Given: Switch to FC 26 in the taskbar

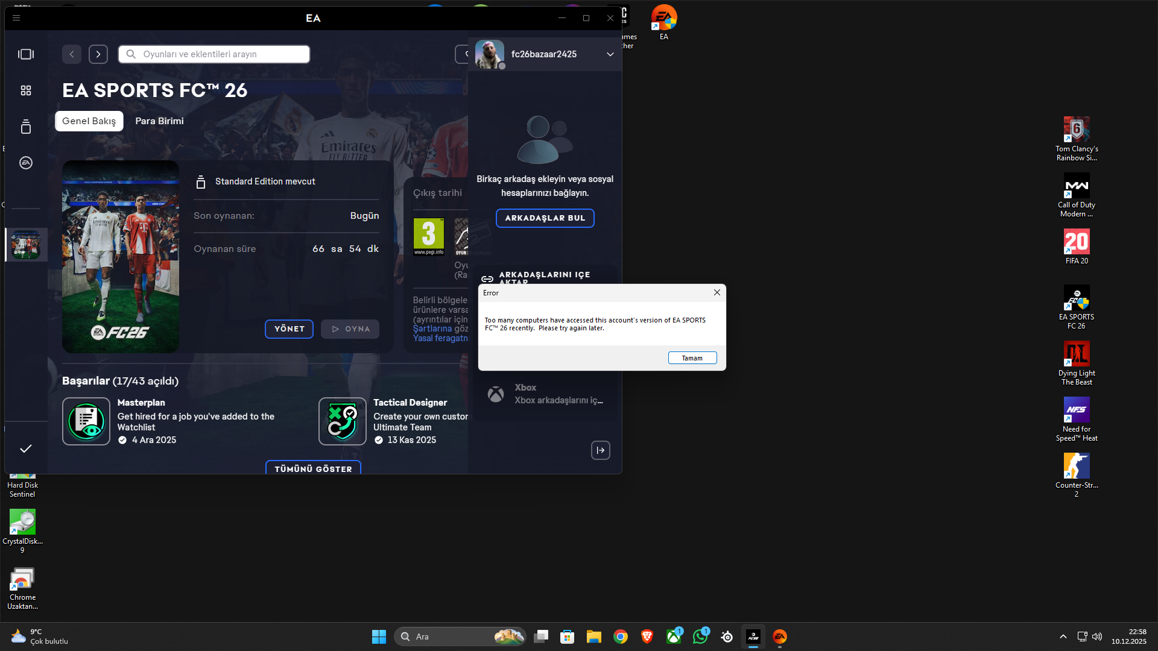Looking at the screenshot, I should (753, 637).
